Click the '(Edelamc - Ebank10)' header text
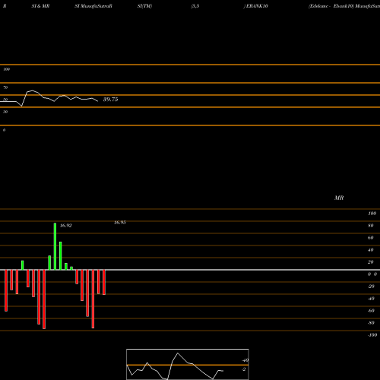 click(x=331, y=6)
